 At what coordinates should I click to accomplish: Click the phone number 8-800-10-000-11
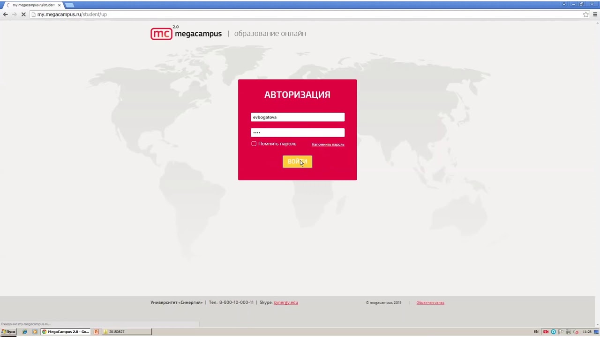coord(236,302)
